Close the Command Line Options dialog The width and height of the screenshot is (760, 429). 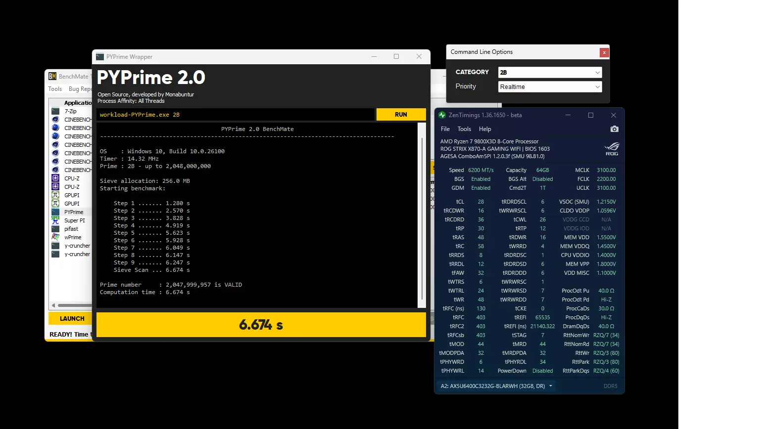604,52
